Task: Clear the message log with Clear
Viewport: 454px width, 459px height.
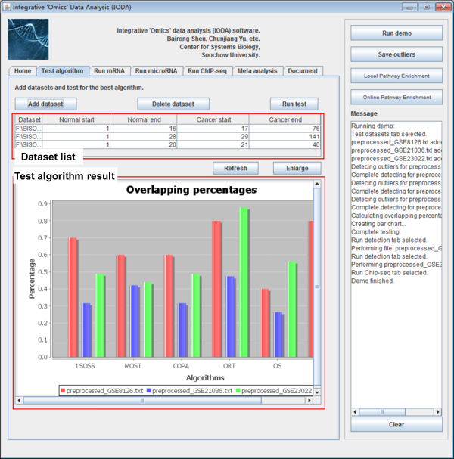Action: 396,424
